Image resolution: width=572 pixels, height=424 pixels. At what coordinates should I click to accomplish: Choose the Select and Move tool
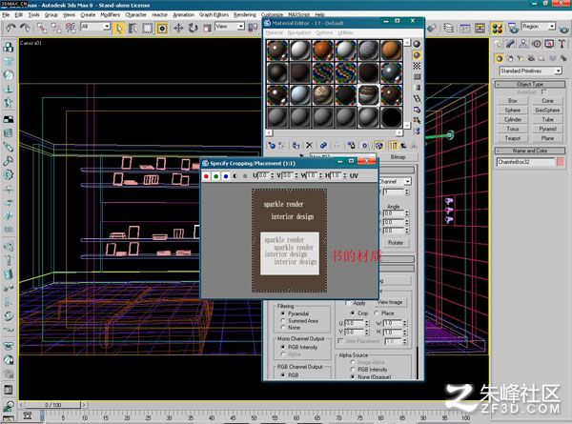[178, 28]
